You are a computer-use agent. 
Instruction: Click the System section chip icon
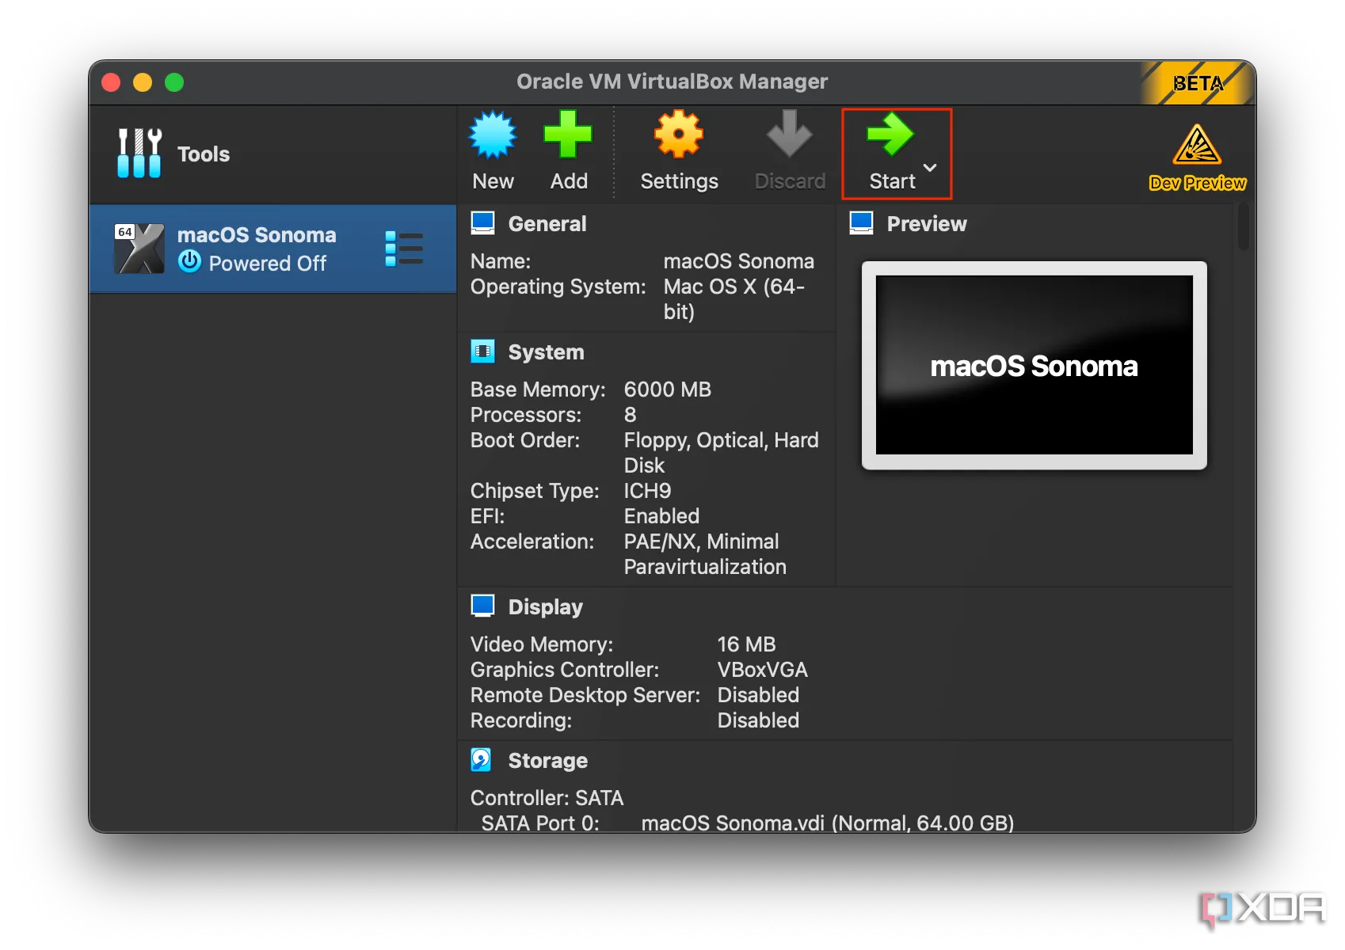point(482,351)
